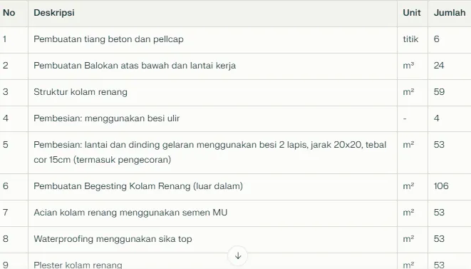Click 'Pembuatan tiang beton dan pellcap' cell

108,39
